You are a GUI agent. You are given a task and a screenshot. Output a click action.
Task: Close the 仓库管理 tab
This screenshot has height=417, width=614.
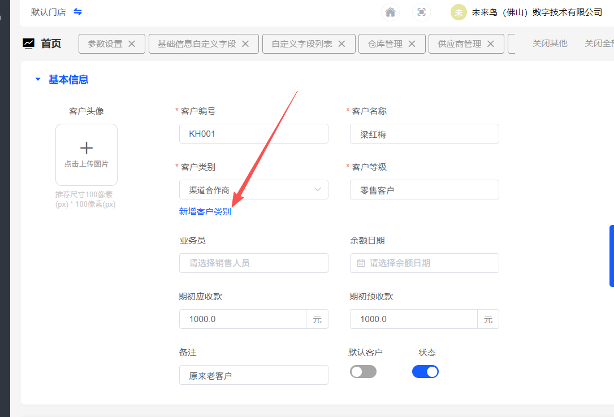click(412, 44)
